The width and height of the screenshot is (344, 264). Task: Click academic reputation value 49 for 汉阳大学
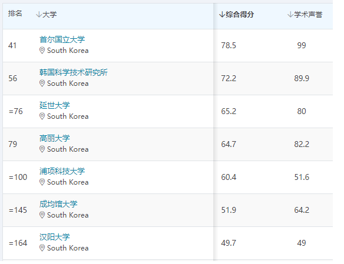click(302, 243)
